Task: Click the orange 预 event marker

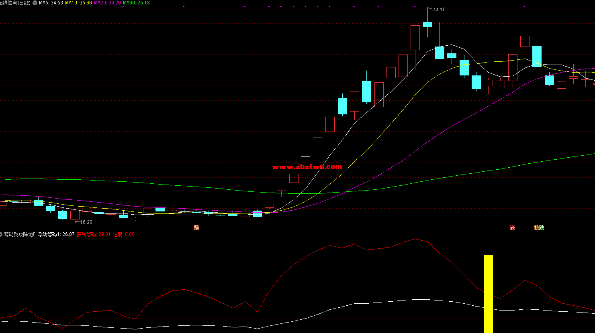Action: 196,228
